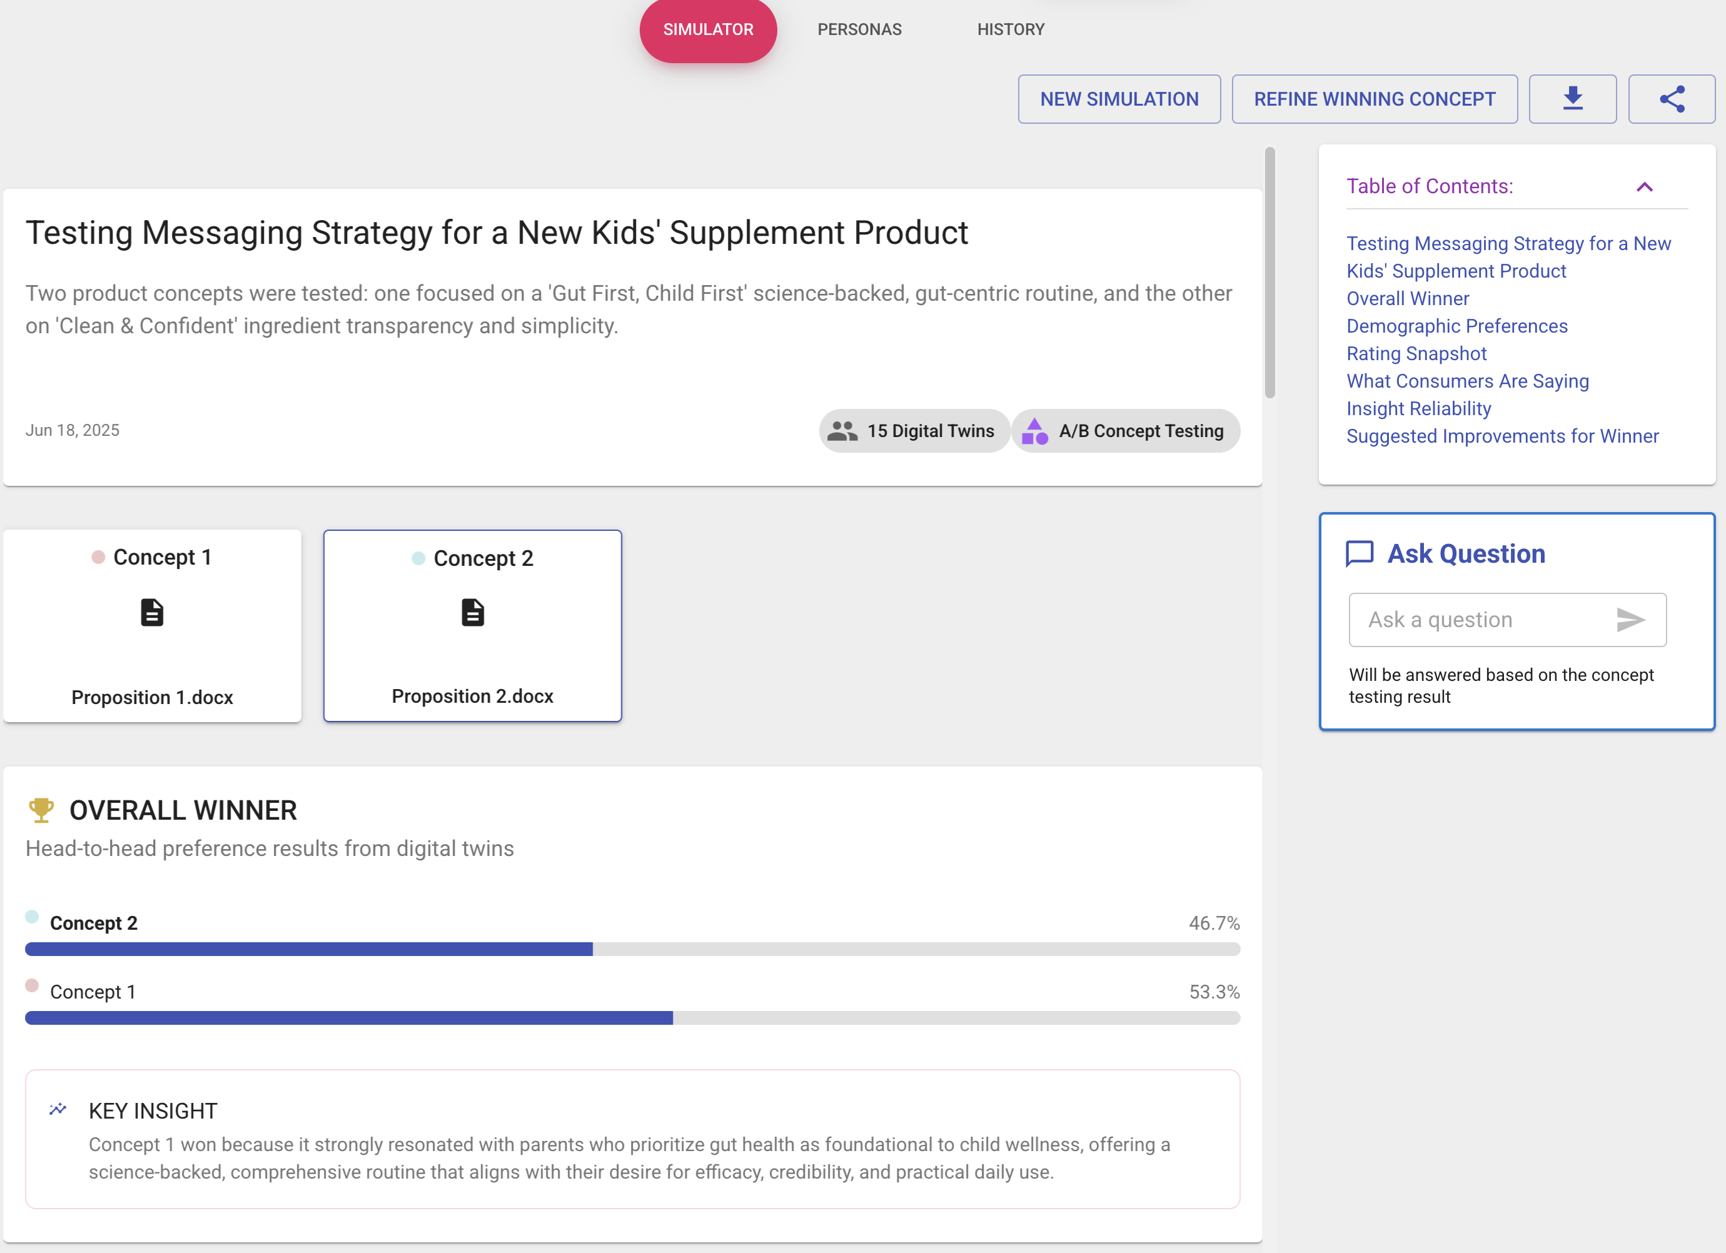Image resolution: width=1726 pixels, height=1253 pixels.
Task: Click the teal Concept 2 color dot in card
Action: click(x=418, y=558)
